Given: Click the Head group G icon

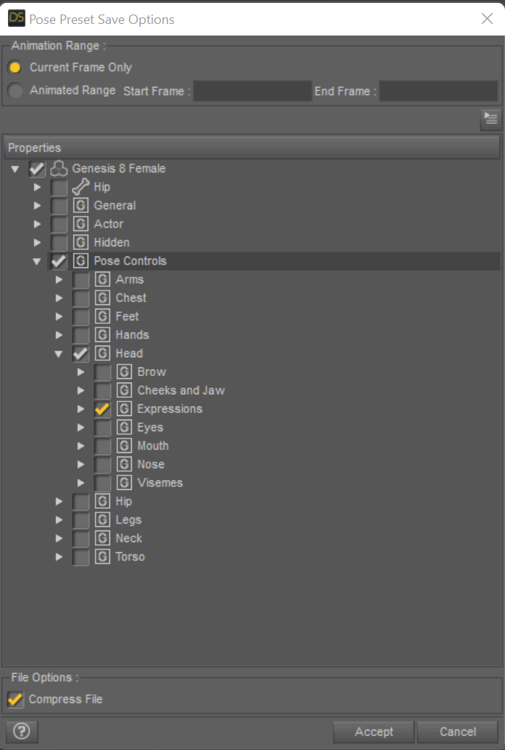Looking at the screenshot, I should pyautogui.click(x=102, y=354).
